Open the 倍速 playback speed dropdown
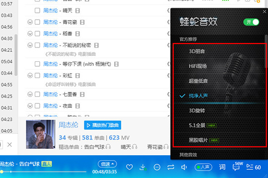Viewport: 268px width, 178px height. click(x=107, y=164)
